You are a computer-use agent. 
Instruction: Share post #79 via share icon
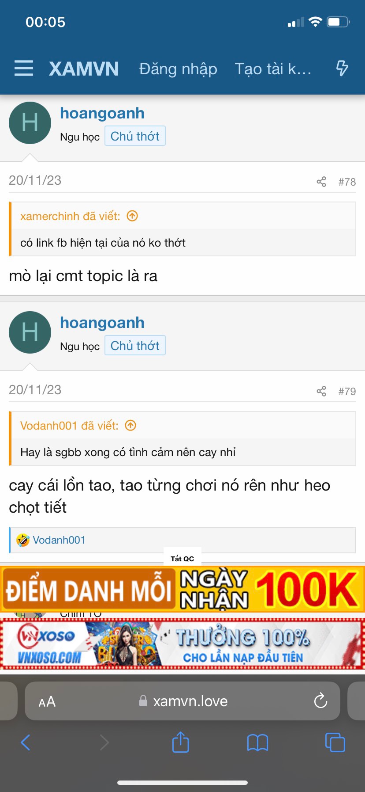(x=321, y=391)
